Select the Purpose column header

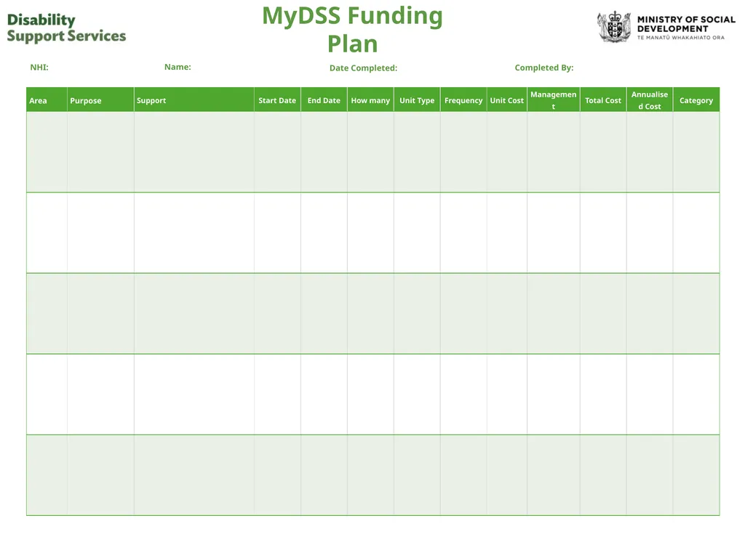click(x=100, y=100)
